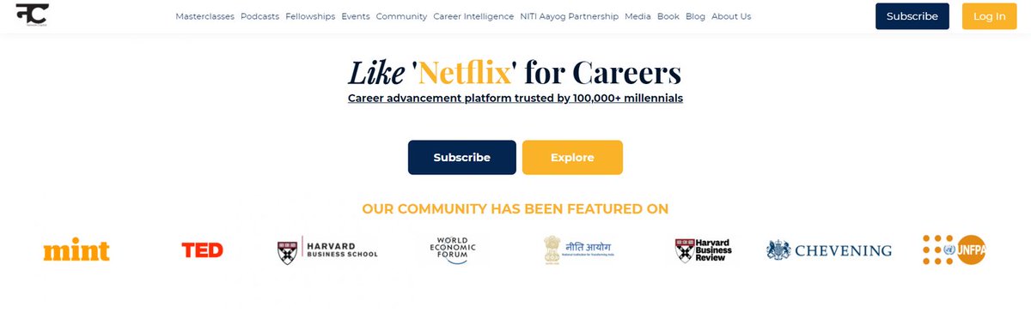Click the Network Capital logo in header
The image size is (1031, 313).
(32, 15)
